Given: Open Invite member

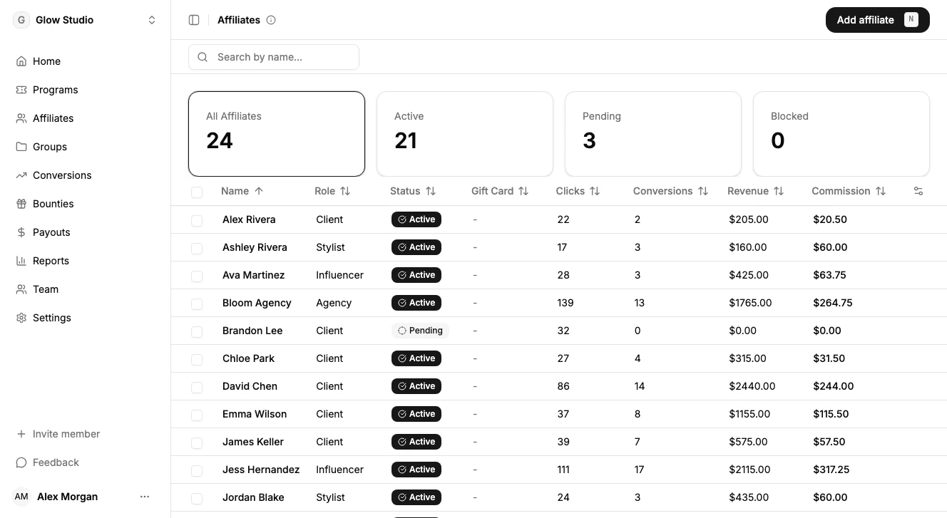Looking at the screenshot, I should tap(58, 434).
